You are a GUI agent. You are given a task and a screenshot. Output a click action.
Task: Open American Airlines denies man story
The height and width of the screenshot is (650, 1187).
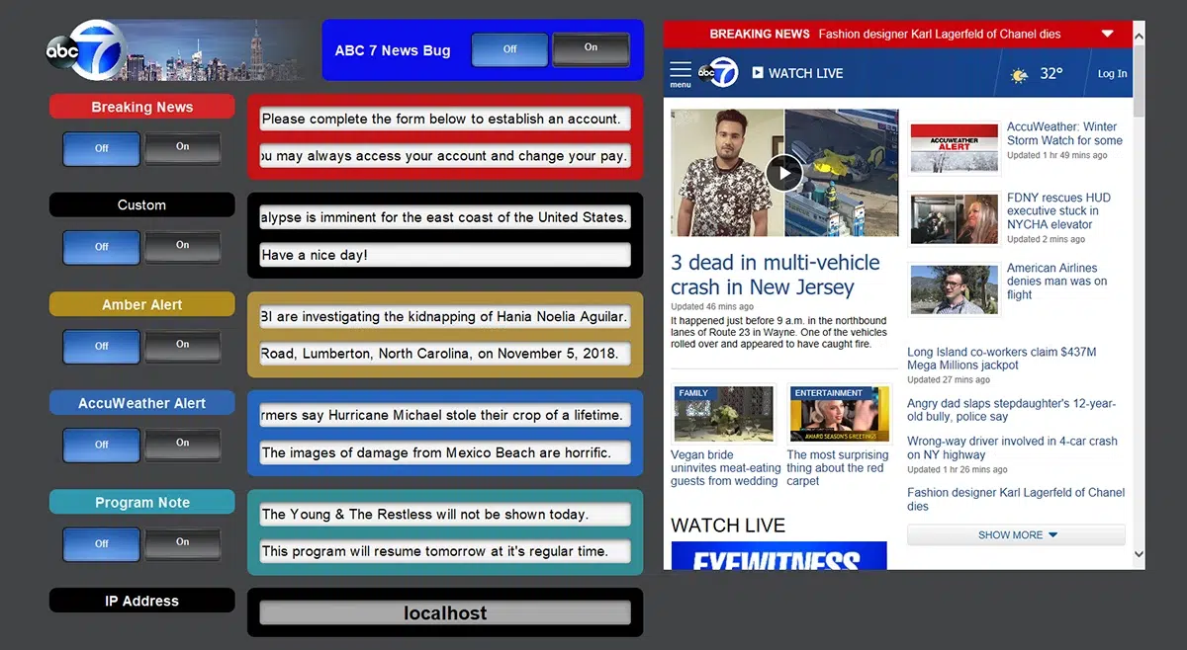click(1056, 282)
